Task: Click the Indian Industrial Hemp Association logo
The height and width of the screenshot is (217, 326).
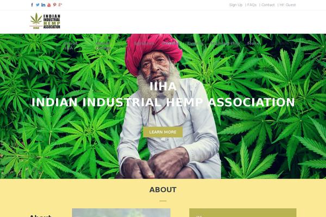Action: 45,21
